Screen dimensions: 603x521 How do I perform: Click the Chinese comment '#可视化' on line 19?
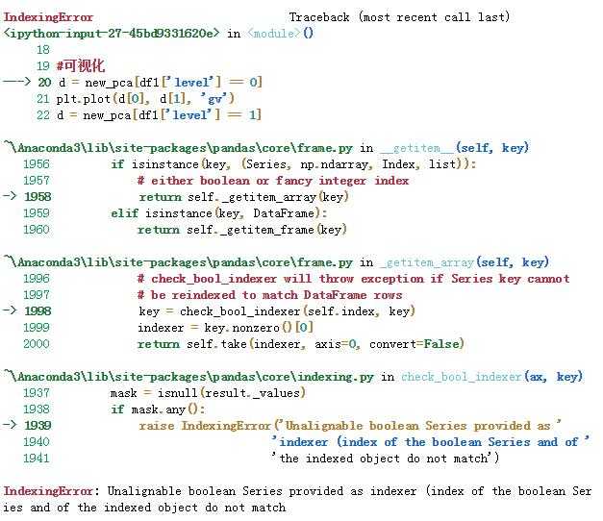coord(81,65)
